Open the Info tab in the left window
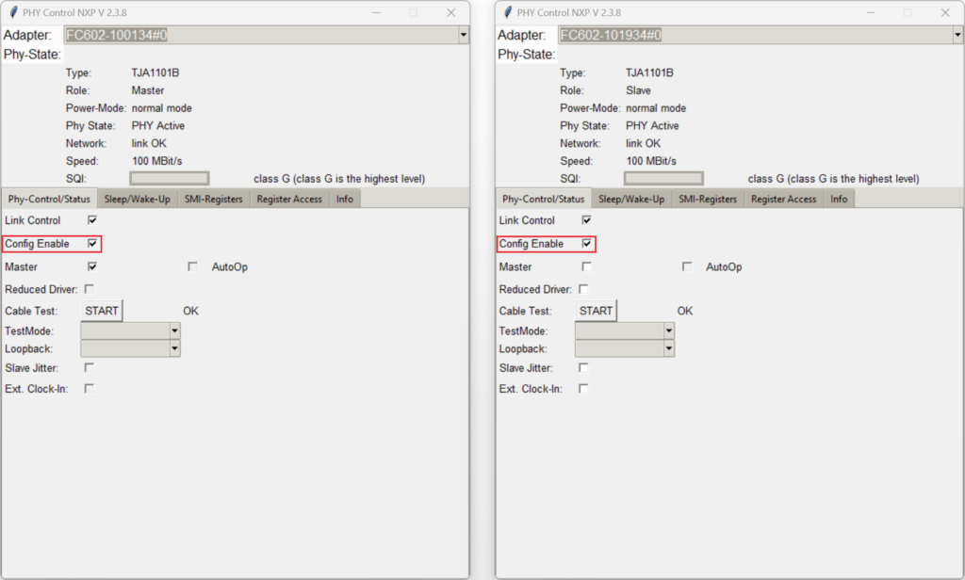The image size is (965, 580). 345,199
